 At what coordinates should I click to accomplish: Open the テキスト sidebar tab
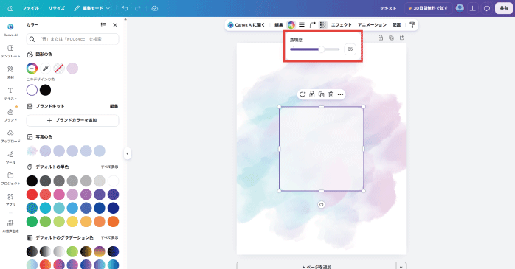click(x=10, y=94)
